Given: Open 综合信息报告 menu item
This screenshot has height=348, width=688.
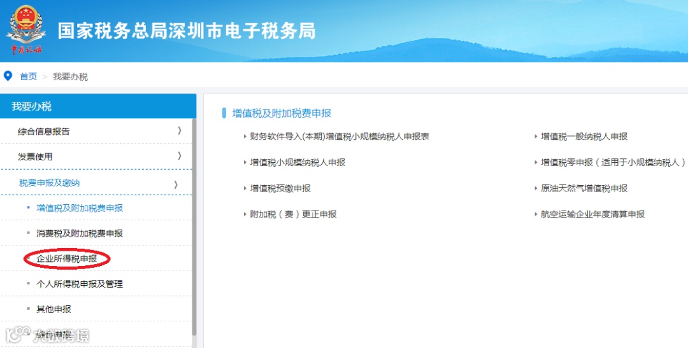Looking at the screenshot, I should (44, 131).
